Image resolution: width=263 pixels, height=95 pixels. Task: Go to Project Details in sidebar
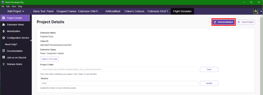coord(15,18)
